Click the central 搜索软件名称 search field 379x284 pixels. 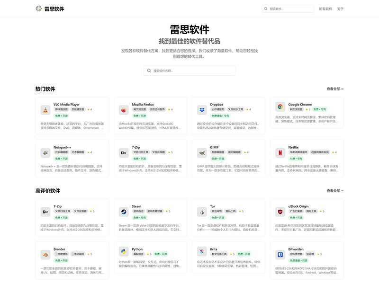click(x=189, y=70)
